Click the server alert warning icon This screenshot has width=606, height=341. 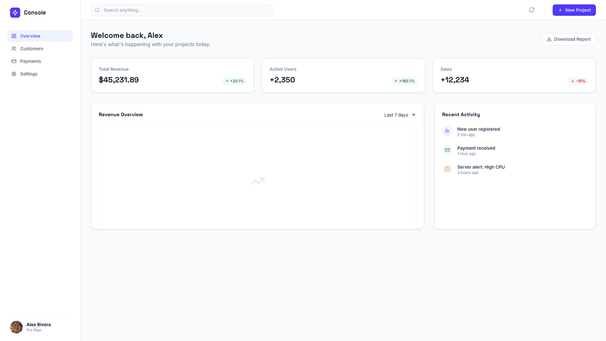point(447,169)
